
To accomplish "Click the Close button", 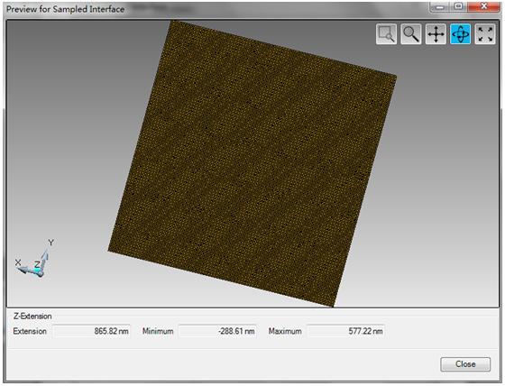I will click(465, 364).
